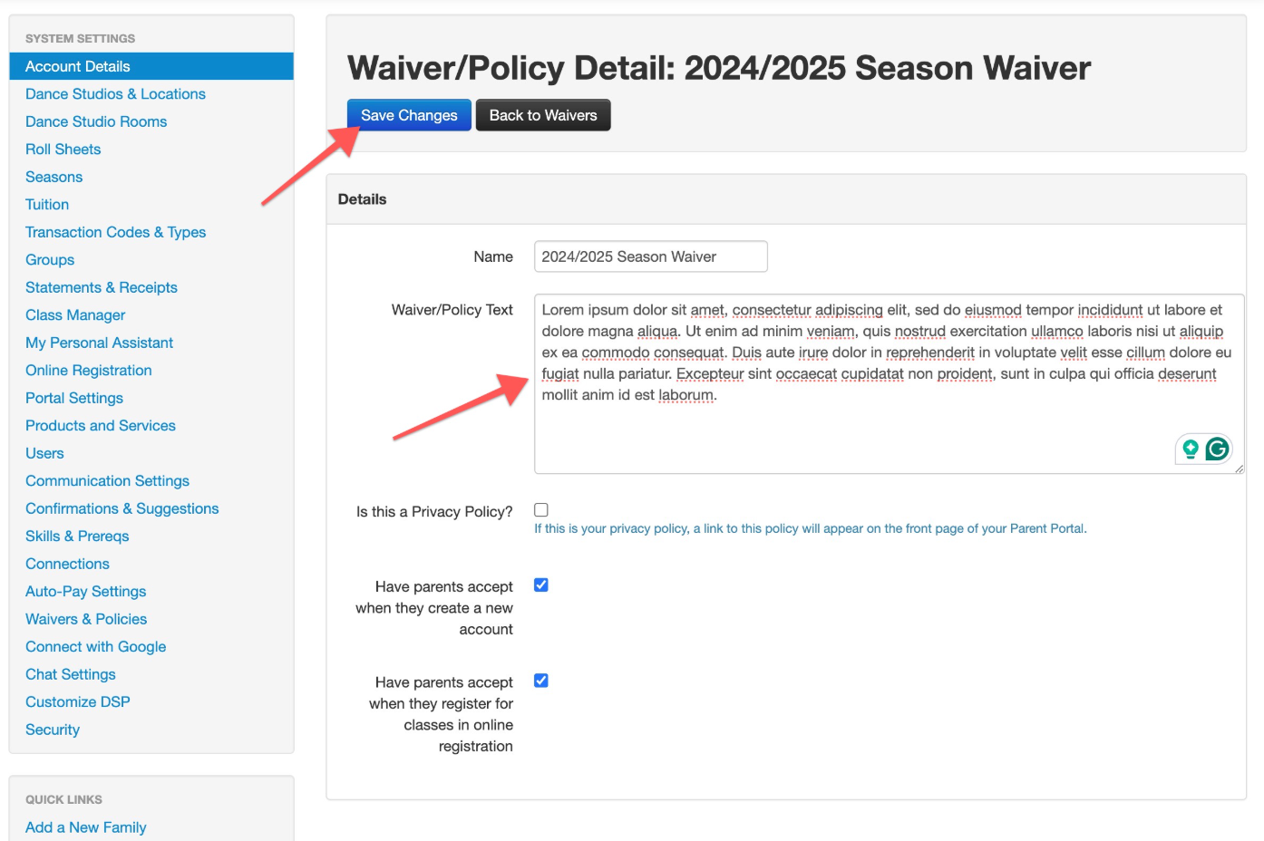The height and width of the screenshot is (841, 1264).
Task: Click Connect with Google link
Action: click(x=95, y=647)
